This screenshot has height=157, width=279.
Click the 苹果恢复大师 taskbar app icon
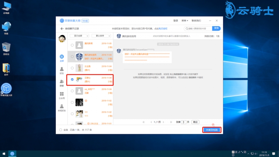[x=12, y=154]
